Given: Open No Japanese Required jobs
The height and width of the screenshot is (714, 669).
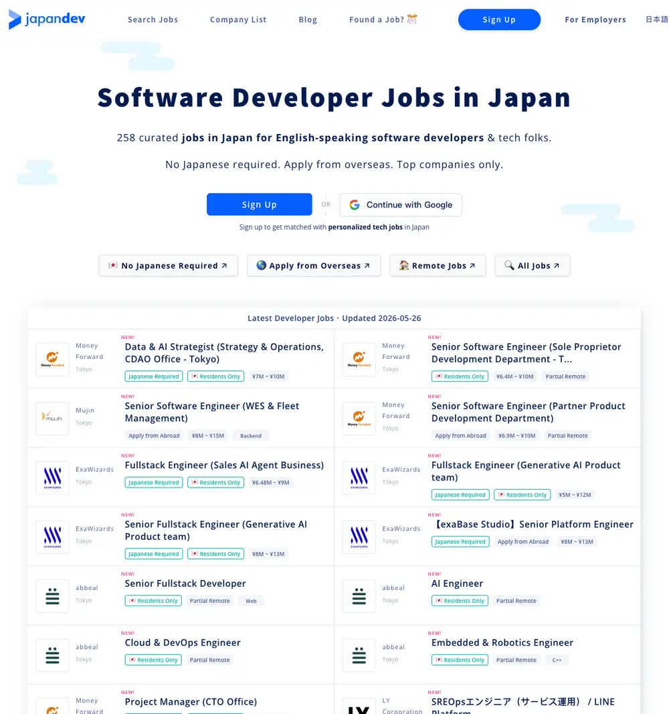Looking at the screenshot, I should click(168, 265).
